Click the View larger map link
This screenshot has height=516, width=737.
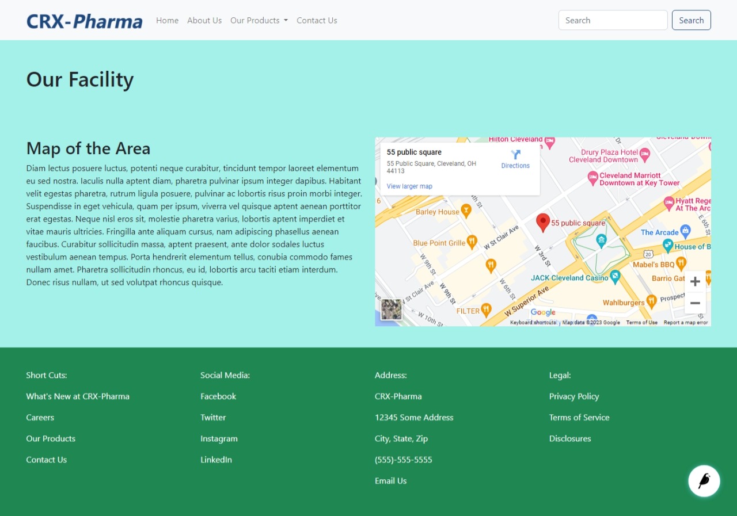pos(409,186)
